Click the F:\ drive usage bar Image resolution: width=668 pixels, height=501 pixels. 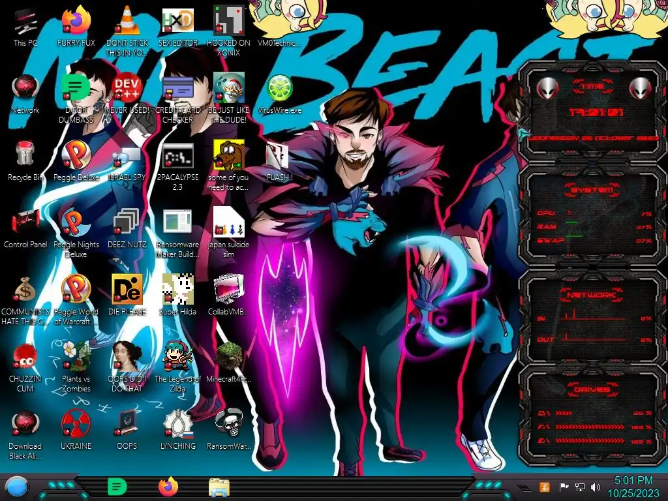[x=595, y=427]
